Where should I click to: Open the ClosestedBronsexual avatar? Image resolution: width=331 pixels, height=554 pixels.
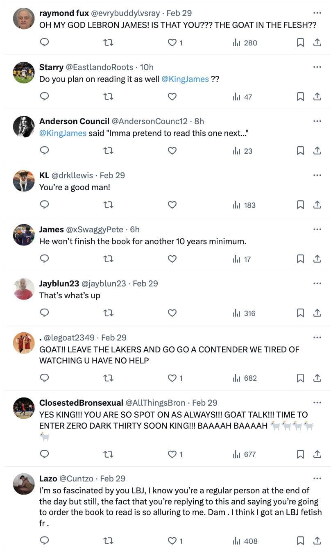coord(24,408)
